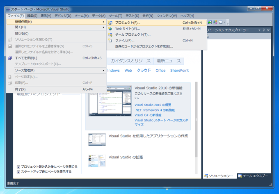
Task: Open the Web category link
Action: click(x=128, y=71)
